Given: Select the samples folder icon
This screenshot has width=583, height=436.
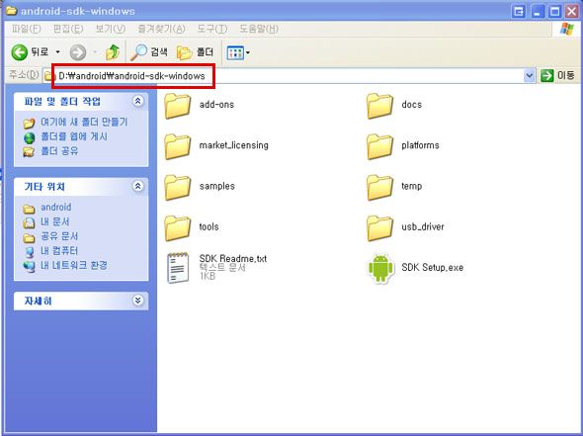Looking at the screenshot, I should (177, 187).
